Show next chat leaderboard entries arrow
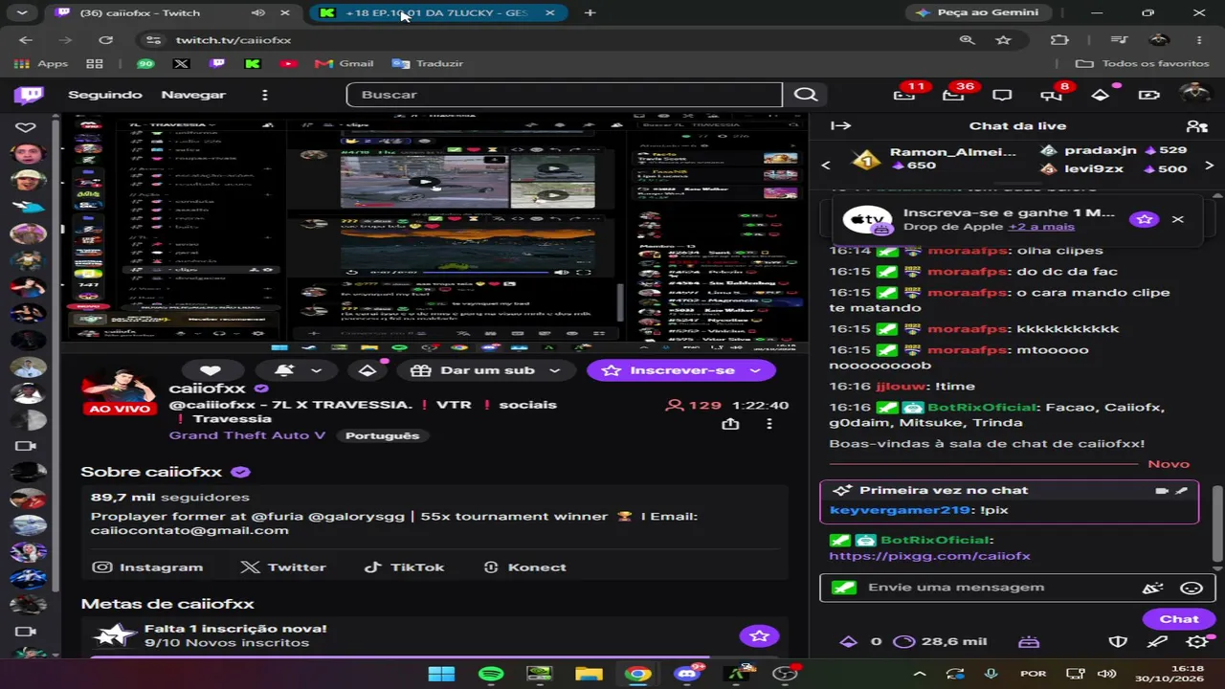The image size is (1225, 689). (x=1209, y=165)
